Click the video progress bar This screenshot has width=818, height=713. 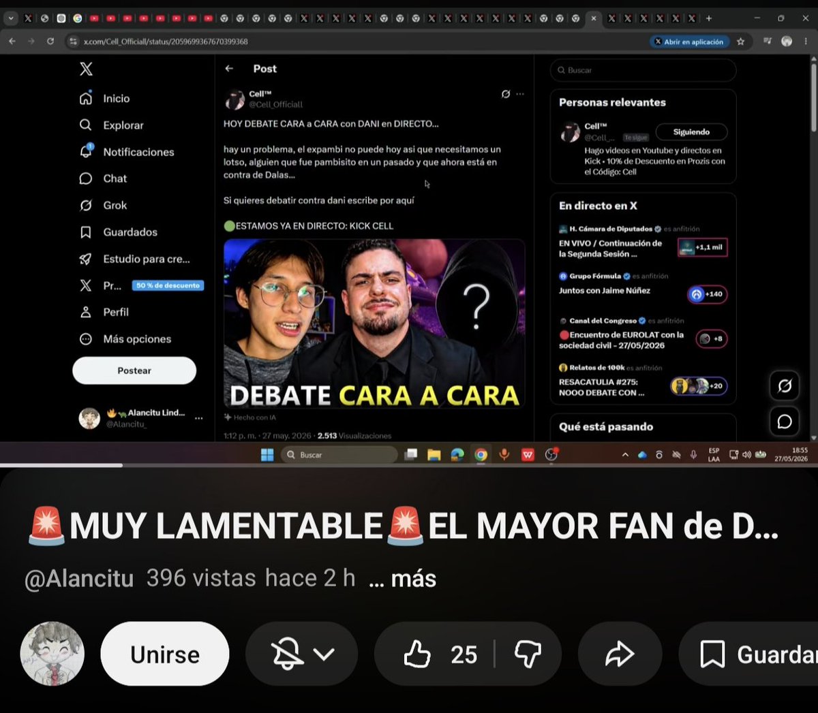pos(409,466)
